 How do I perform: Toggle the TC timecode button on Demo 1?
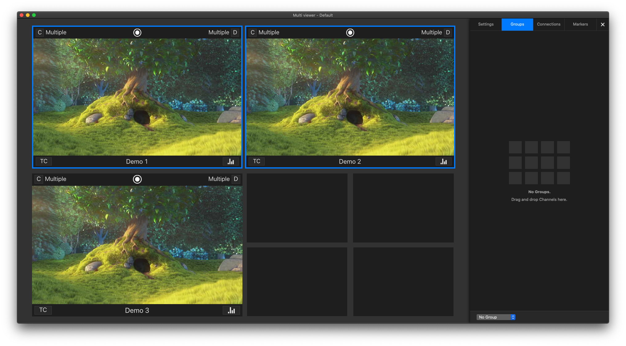point(44,161)
